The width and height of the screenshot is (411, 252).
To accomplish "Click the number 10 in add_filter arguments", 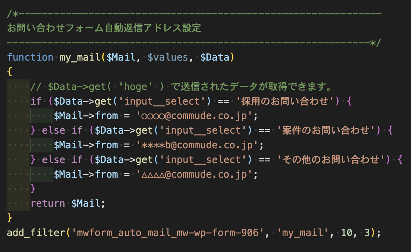I will coord(346,233).
